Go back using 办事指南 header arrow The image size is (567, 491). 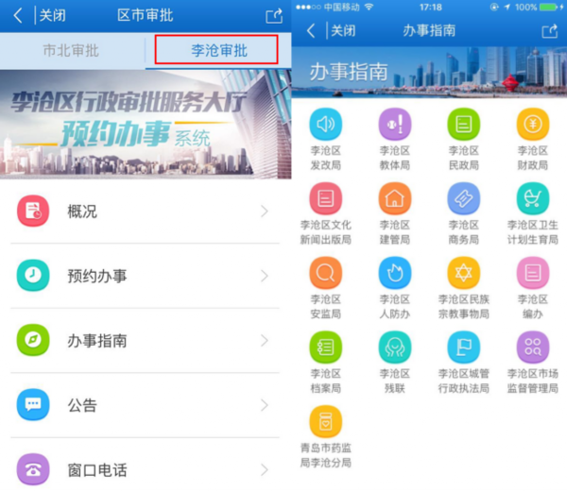point(311,31)
